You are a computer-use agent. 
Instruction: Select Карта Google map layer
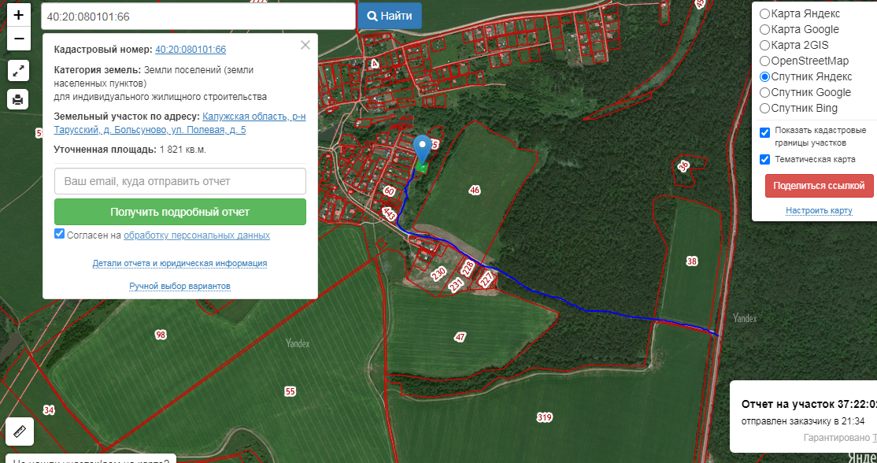point(764,29)
